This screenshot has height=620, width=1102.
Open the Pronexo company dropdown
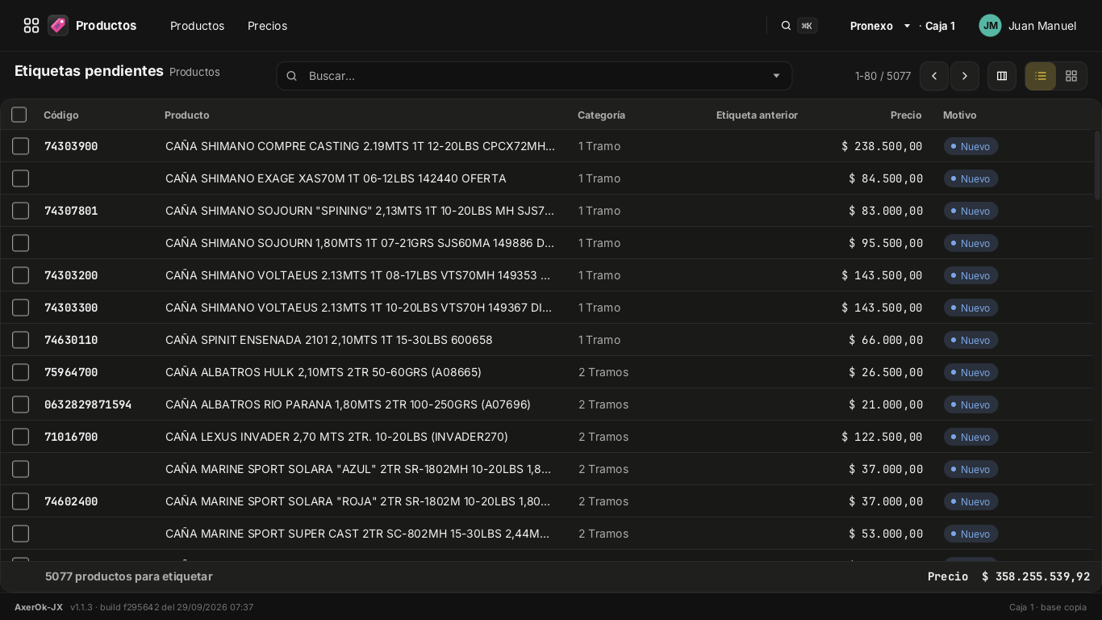[880, 26]
